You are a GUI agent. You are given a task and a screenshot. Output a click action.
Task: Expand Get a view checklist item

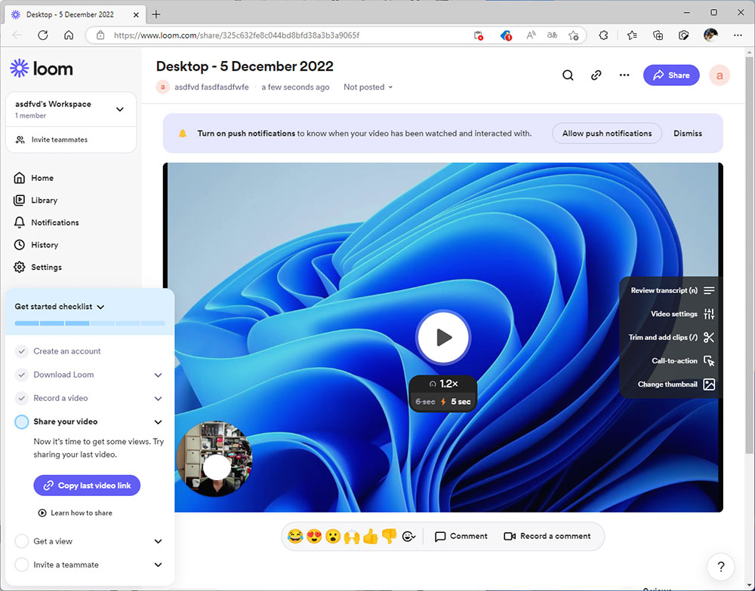(x=158, y=541)
